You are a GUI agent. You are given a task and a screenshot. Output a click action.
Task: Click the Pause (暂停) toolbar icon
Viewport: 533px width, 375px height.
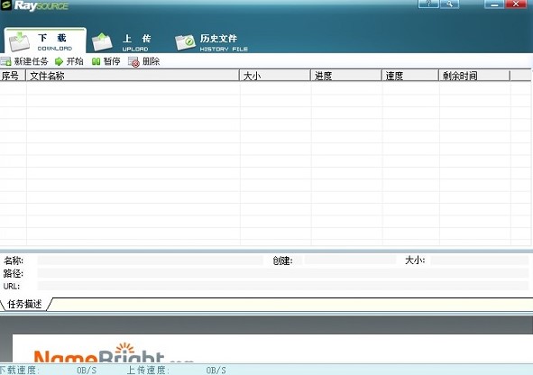(x=96, y=61)
